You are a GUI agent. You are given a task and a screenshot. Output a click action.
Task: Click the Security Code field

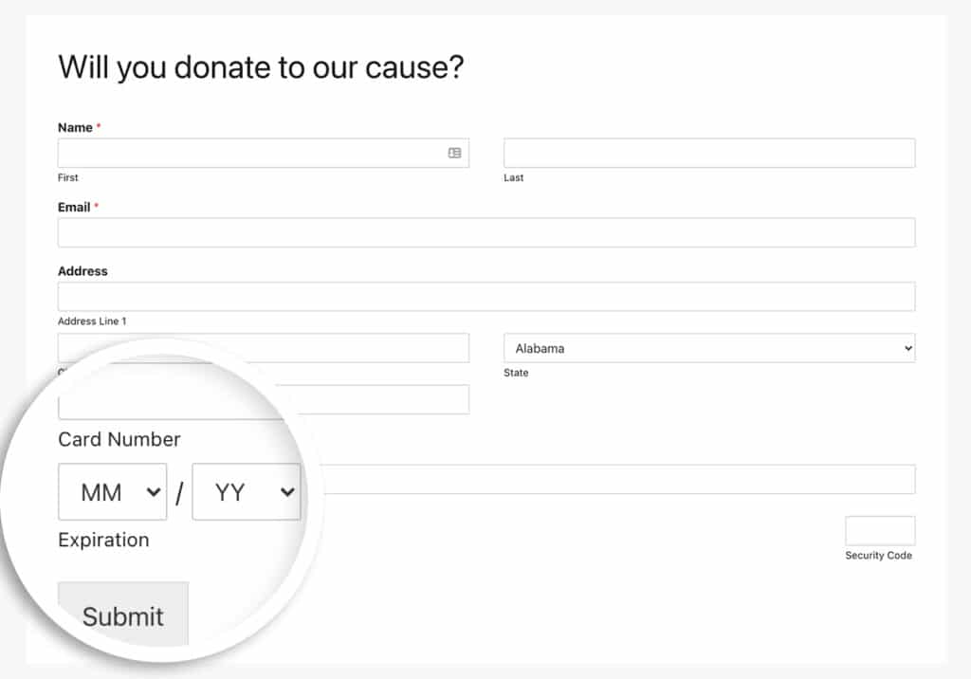click(x=880, y=529)
